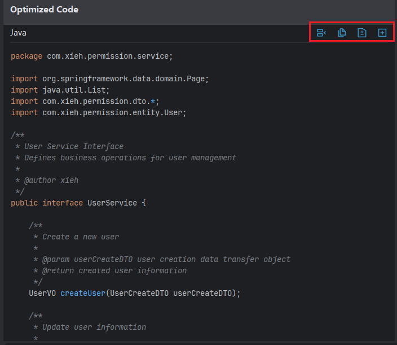The image size is (397, 345).
Task: Copy the optimized code using the copy icon
Action: (342, 33)
